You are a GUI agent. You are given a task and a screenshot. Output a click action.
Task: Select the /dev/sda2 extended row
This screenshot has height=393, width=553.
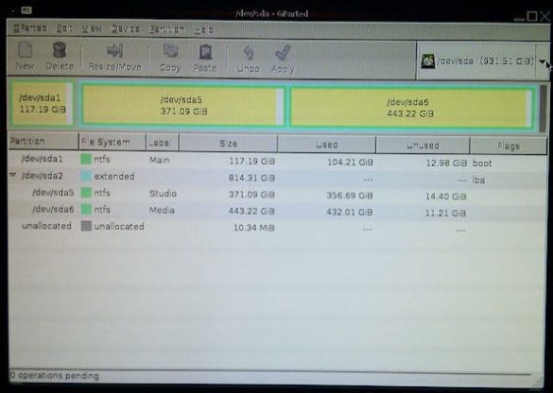tap(277, 178)
